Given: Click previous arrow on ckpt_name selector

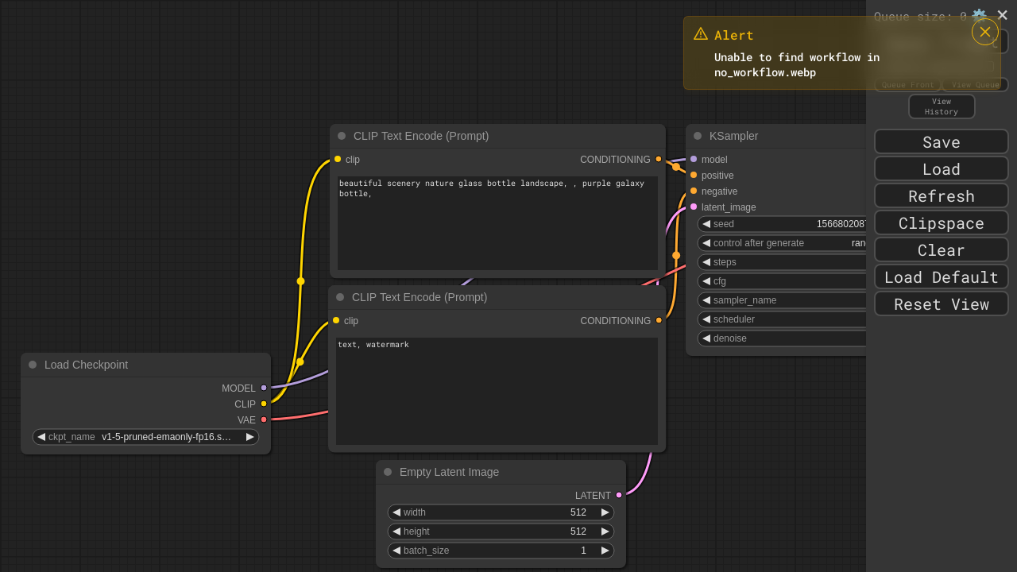Looking at the screenshot, I should click(x=41, y=437).
